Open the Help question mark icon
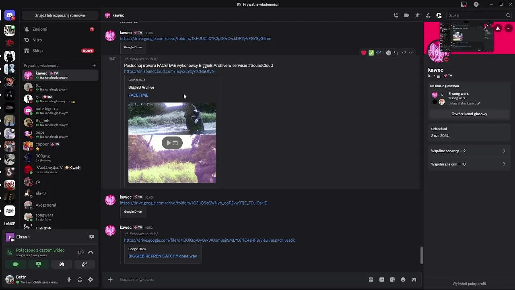Image resolution: width=515 pixels, height=290 pixels. (x=476, y=4)
